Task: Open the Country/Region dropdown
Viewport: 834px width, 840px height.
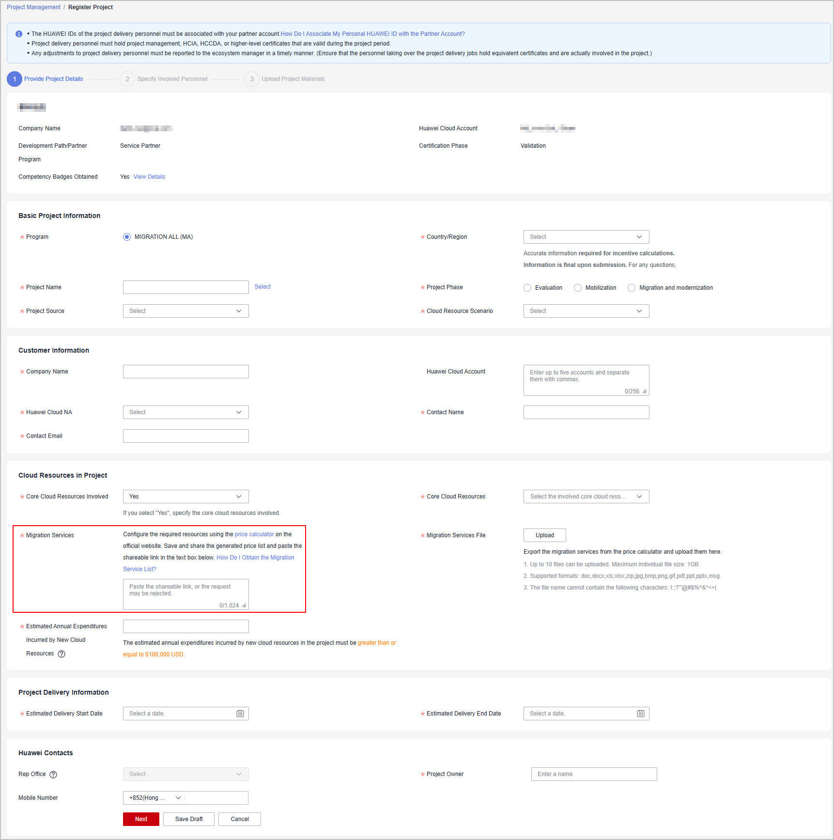Action: pos(586,237)
